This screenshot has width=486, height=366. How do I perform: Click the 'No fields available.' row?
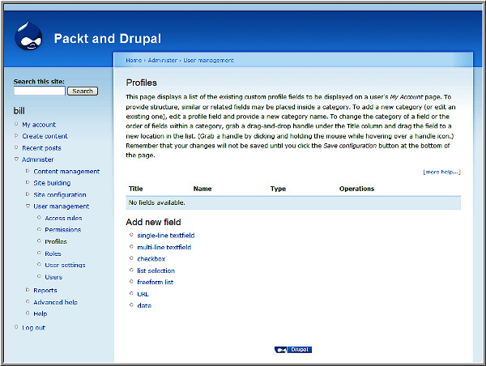pyautogui.click(x=293, y=202)
